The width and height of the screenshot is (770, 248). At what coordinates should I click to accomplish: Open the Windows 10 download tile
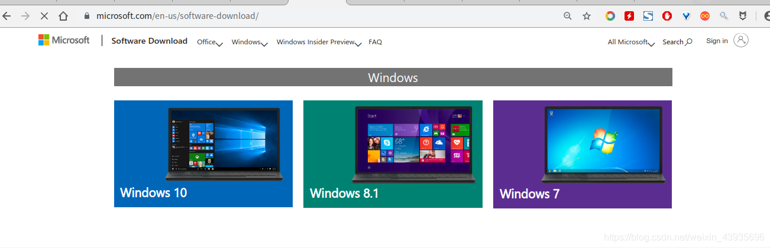(x=203, y=154)
